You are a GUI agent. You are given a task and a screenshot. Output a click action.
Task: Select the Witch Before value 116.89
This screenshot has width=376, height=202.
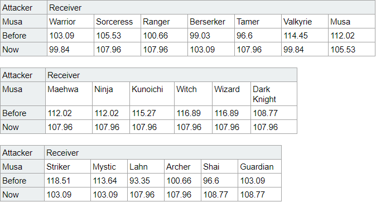pyautogui.click(x=193, y=113)
